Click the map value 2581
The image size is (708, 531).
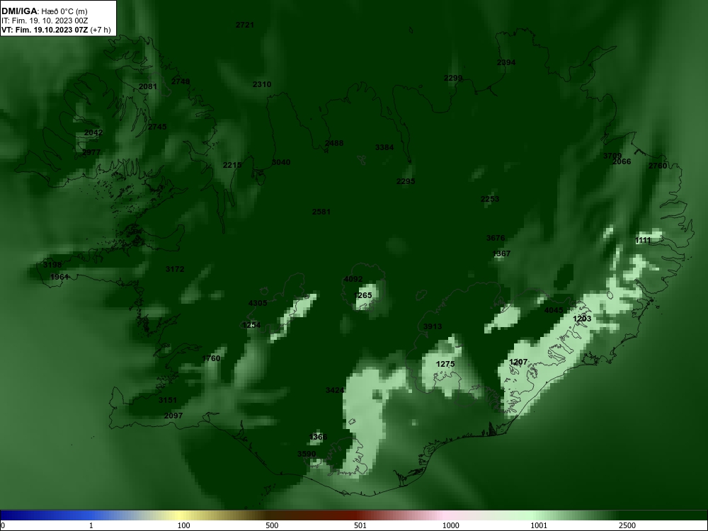point(321,212)
